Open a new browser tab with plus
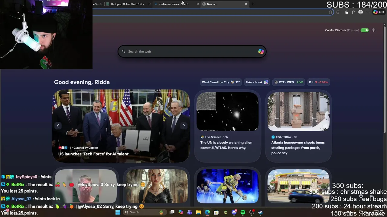Viewport: 387px width, 217px height. click(x=253, y=4)
